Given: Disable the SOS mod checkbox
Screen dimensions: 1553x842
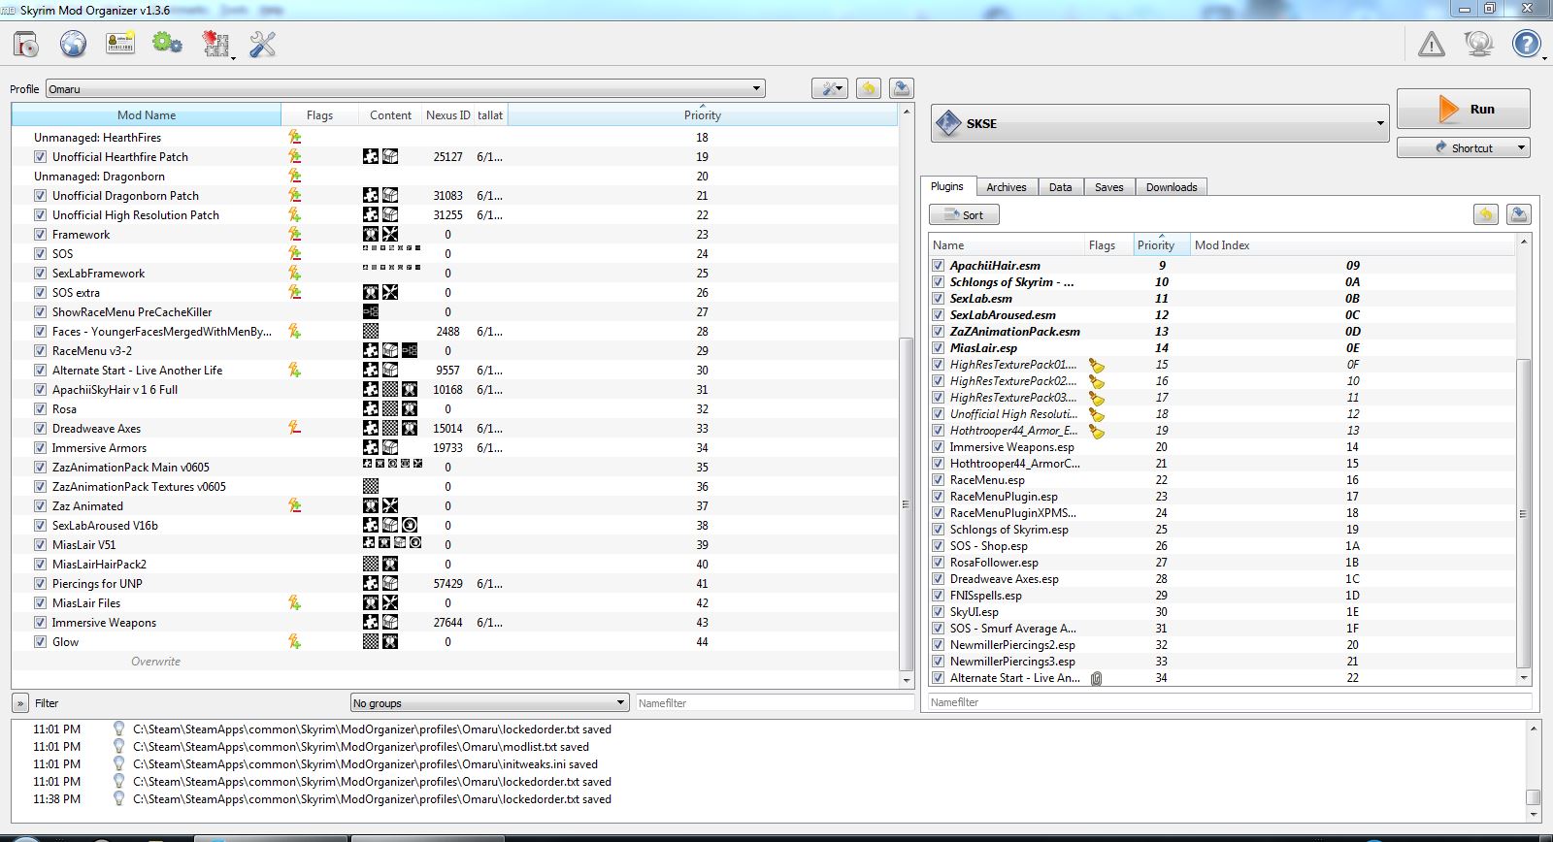Looking at the screenshot, I should 40,253.
